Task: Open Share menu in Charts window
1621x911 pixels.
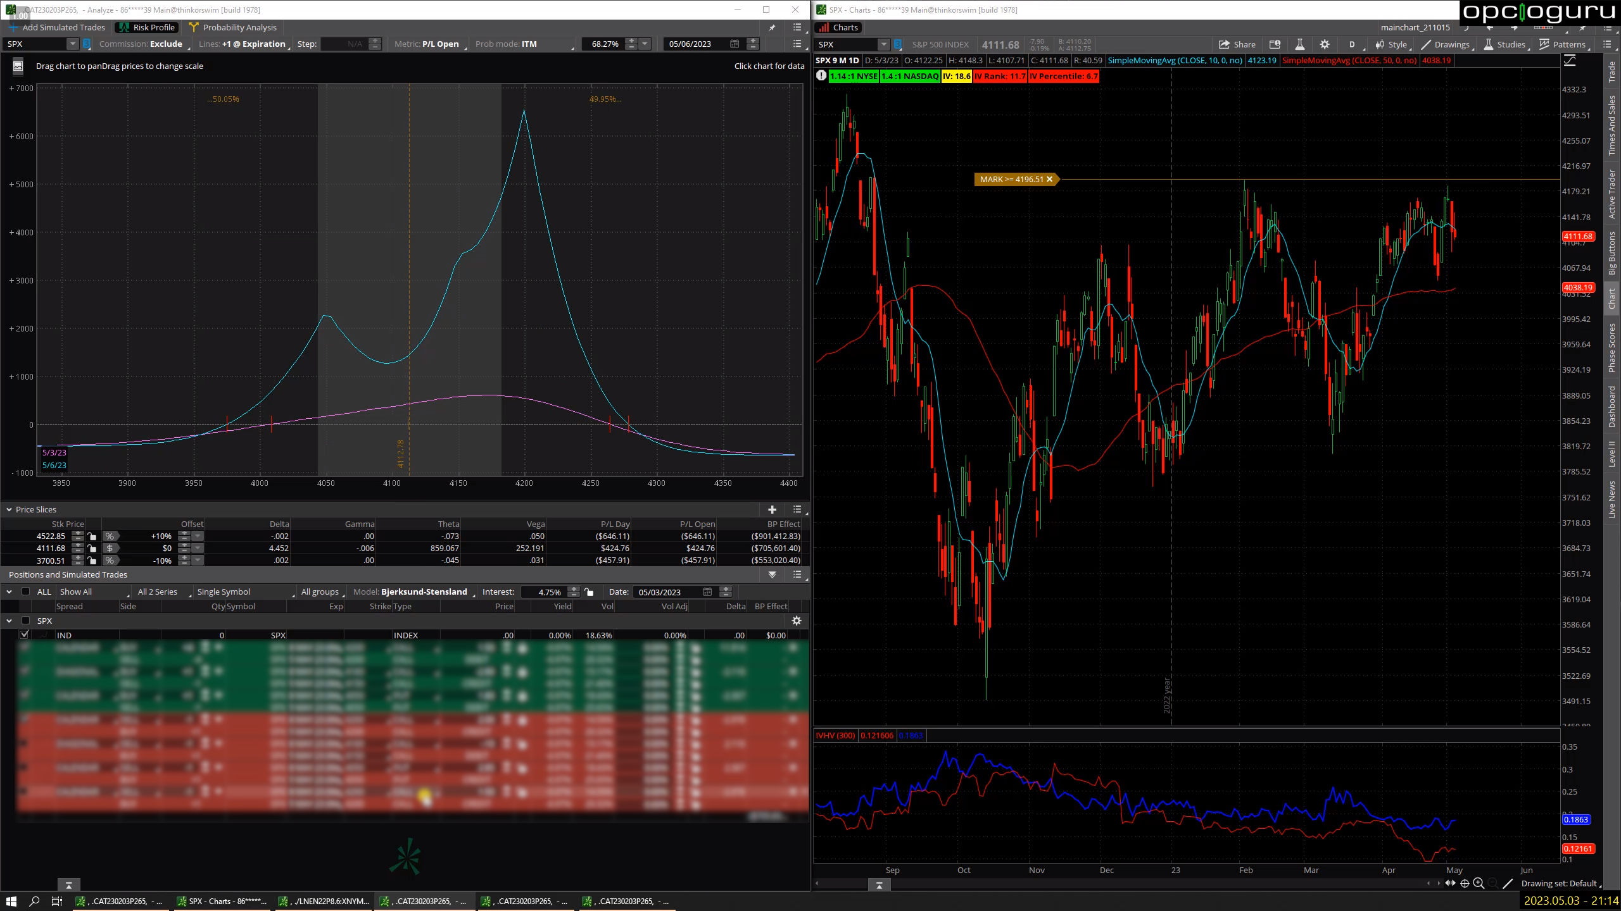Action: point(1237,44)
